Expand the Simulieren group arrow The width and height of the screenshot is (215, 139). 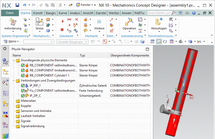tap(78, 35)
